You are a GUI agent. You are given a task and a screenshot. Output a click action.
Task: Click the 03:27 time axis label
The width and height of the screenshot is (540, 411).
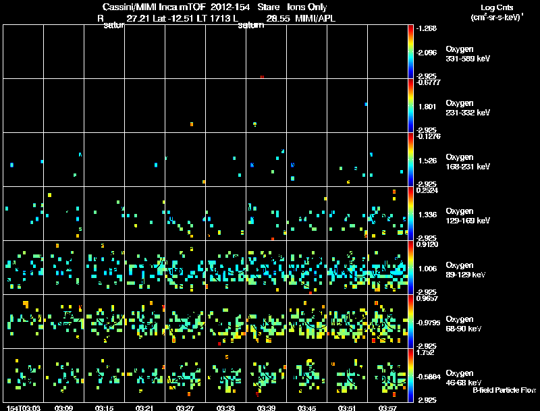coord(185,408)
